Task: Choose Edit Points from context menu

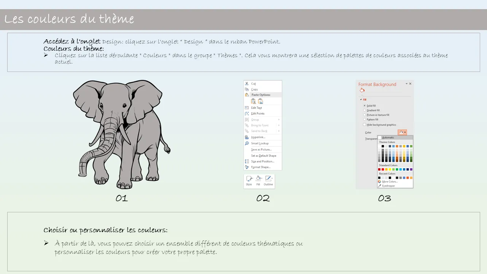Action: pyautogui.click(x=258, y=113)
